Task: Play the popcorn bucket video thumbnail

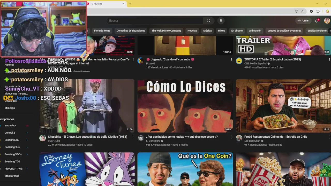Action: [283, 169]
